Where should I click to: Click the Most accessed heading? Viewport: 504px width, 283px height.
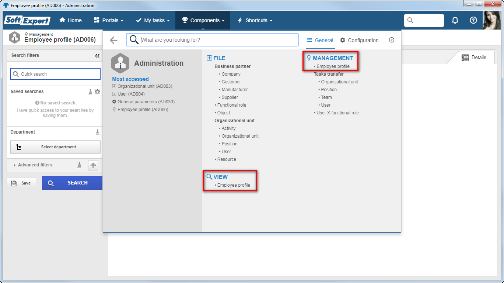(130, 79)
